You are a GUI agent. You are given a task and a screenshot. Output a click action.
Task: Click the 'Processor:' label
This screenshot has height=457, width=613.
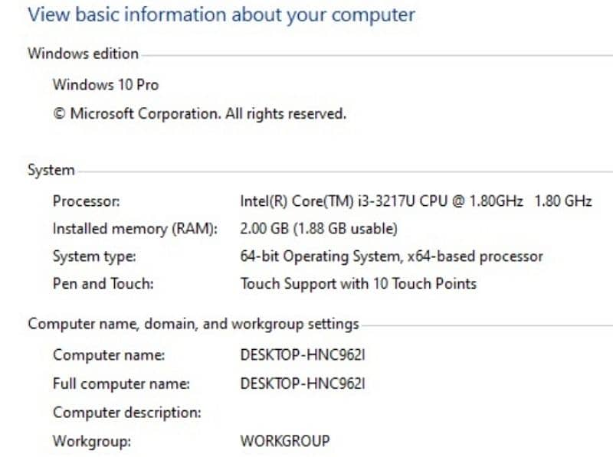pos(87,201)
